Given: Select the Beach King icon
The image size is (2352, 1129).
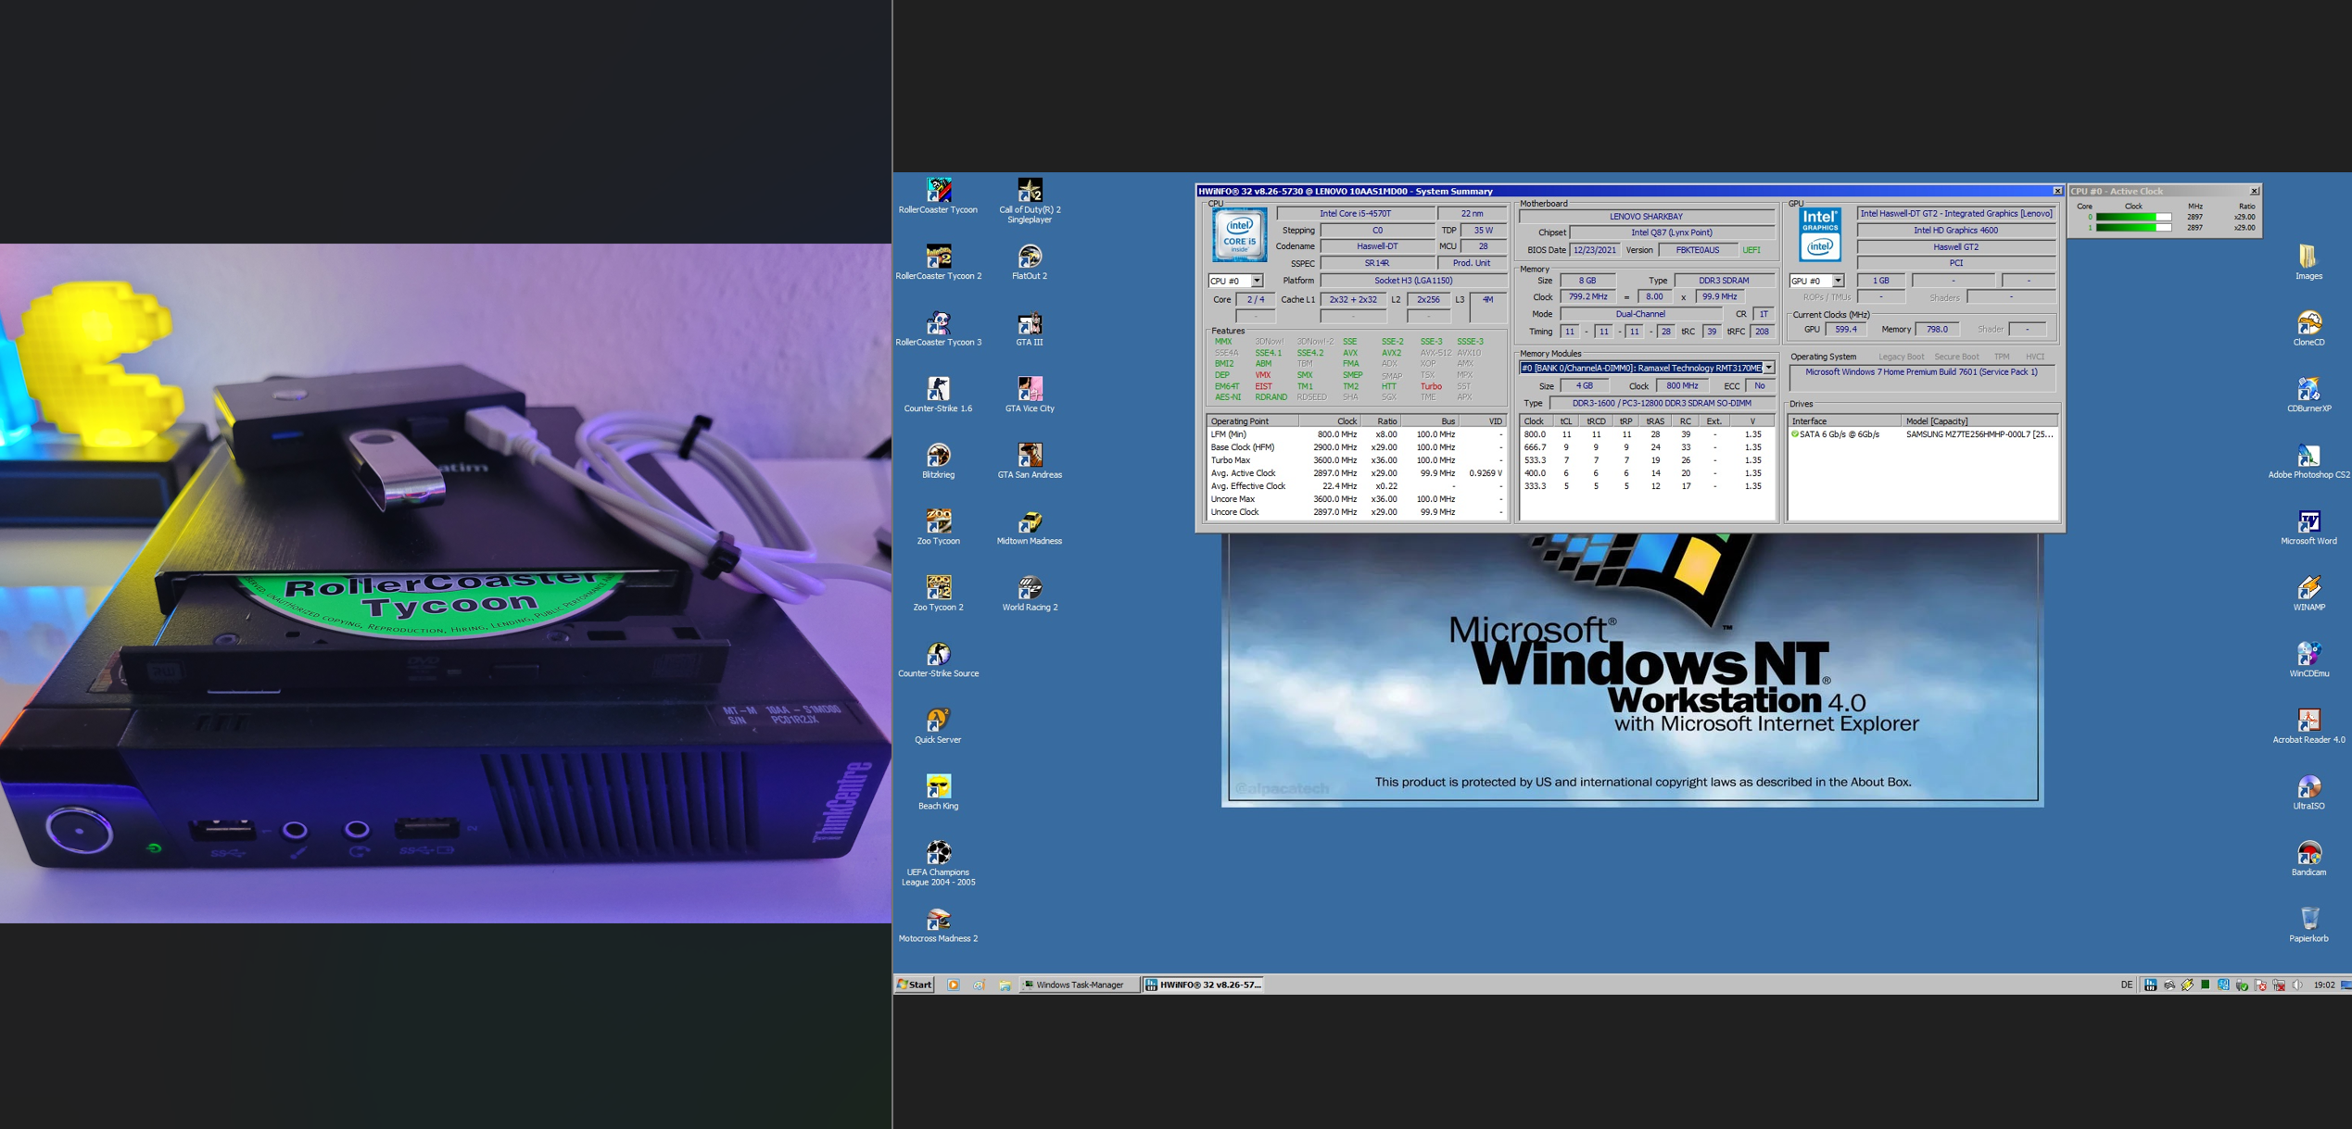Looking at the screenshot, I should (x=938, y=792).
